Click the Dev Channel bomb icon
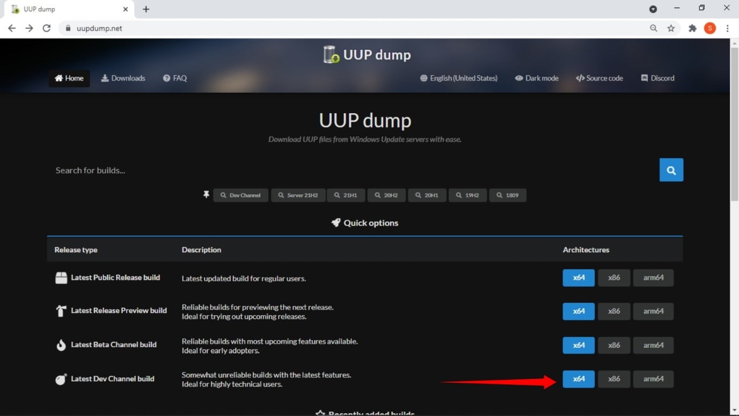 (61, 379)
